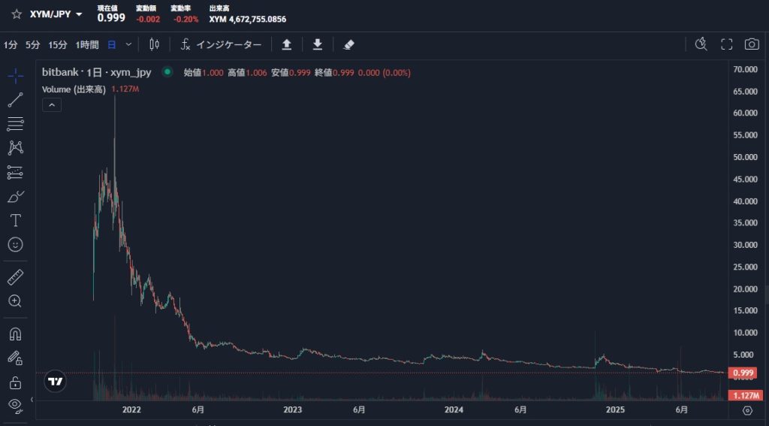Collapse the indicator legend with the chevron
The height and width of the screenshot is (426, 769).
52,104
